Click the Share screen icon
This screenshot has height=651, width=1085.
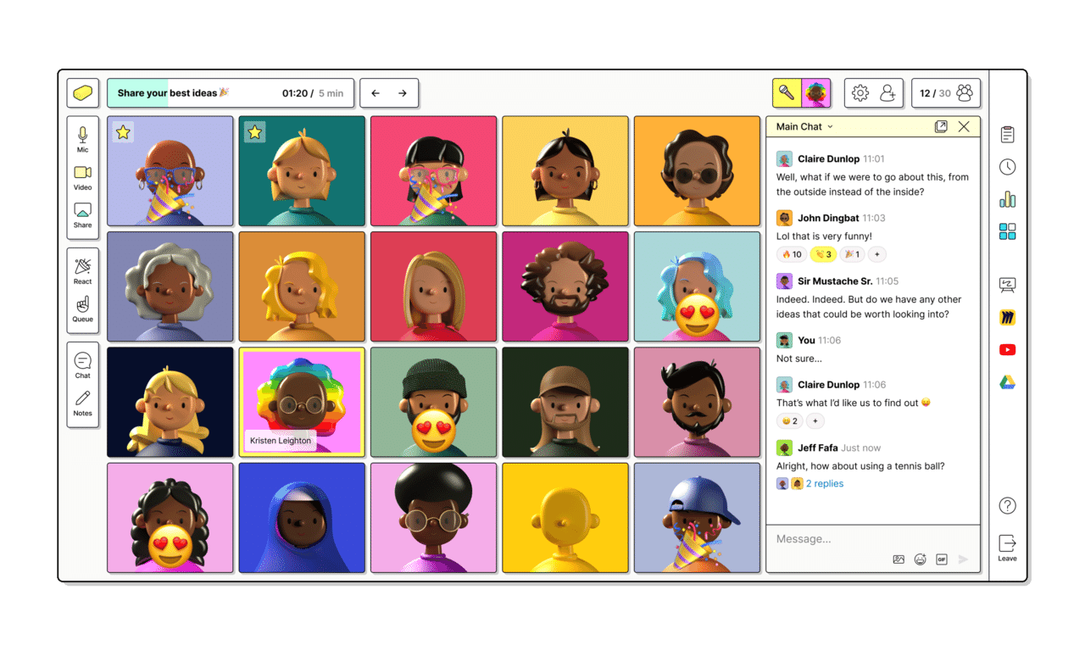coord(83,214)
